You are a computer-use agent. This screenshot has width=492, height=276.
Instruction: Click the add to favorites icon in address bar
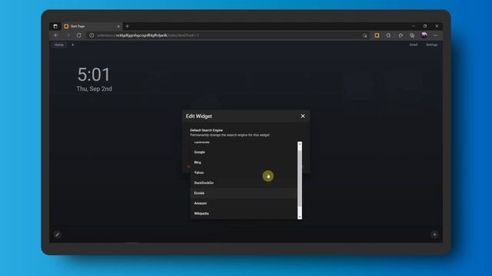364,36
